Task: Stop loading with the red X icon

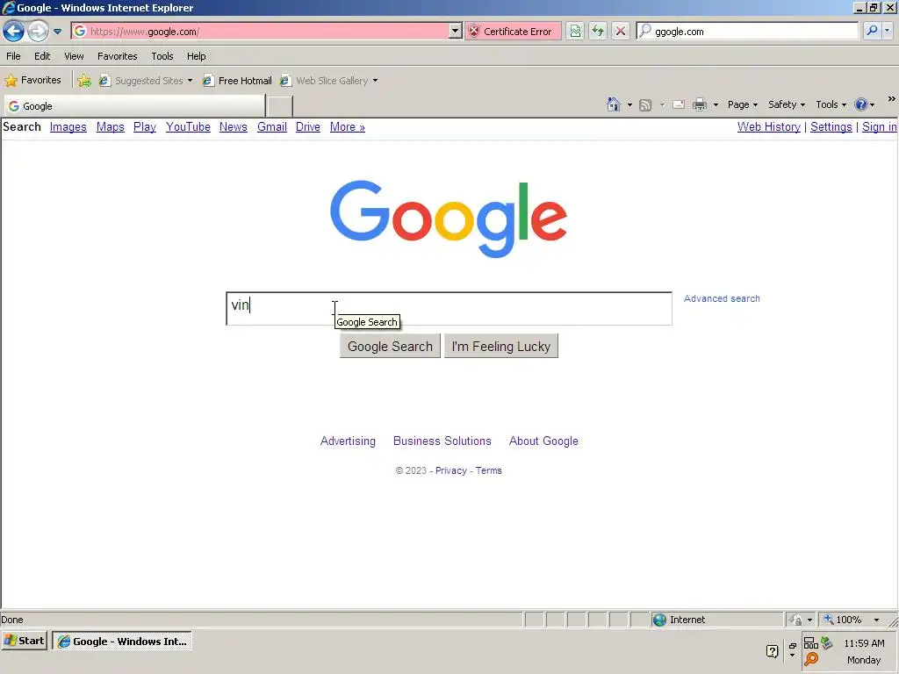Action: (x=621, y=32)
